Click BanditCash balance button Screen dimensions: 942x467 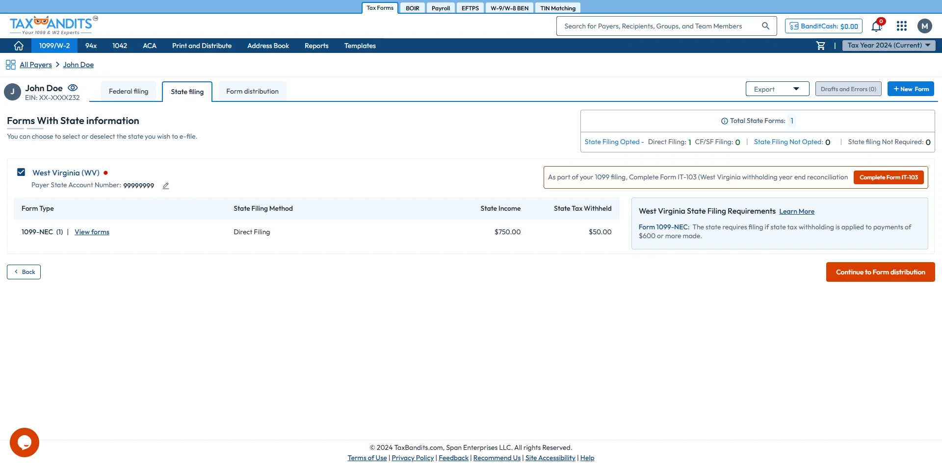click(x=823, y=26)
